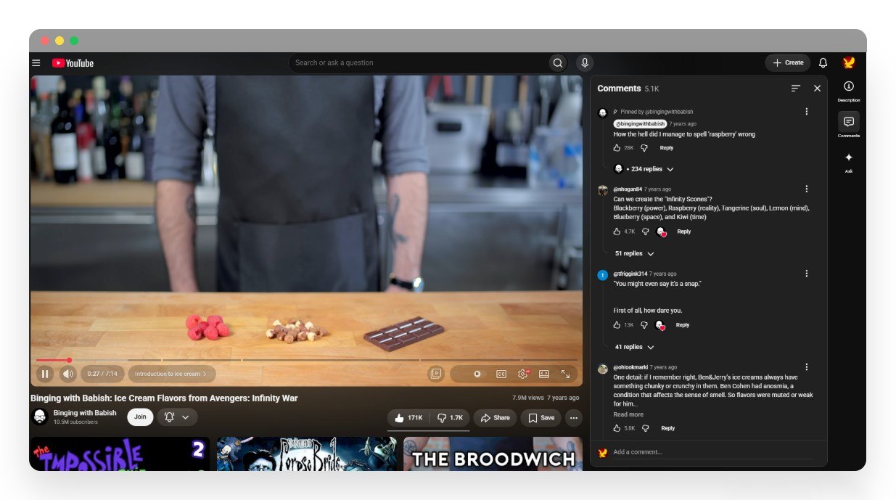
Task: Open the Description side panel
Action: click(849, 91)
